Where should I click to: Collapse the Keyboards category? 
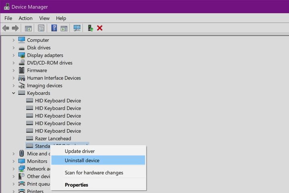[x=13, y=93]
